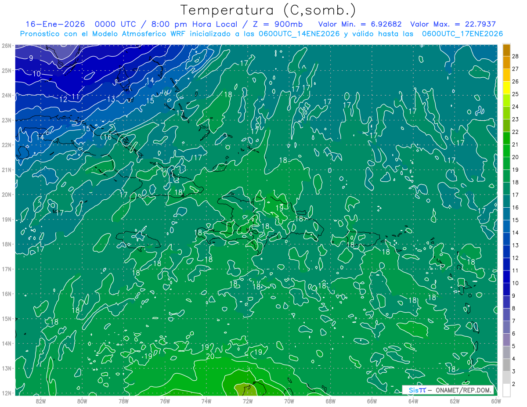Click the longitude axis label "74W"
The image size is (527, 407).
click(206, 400)
